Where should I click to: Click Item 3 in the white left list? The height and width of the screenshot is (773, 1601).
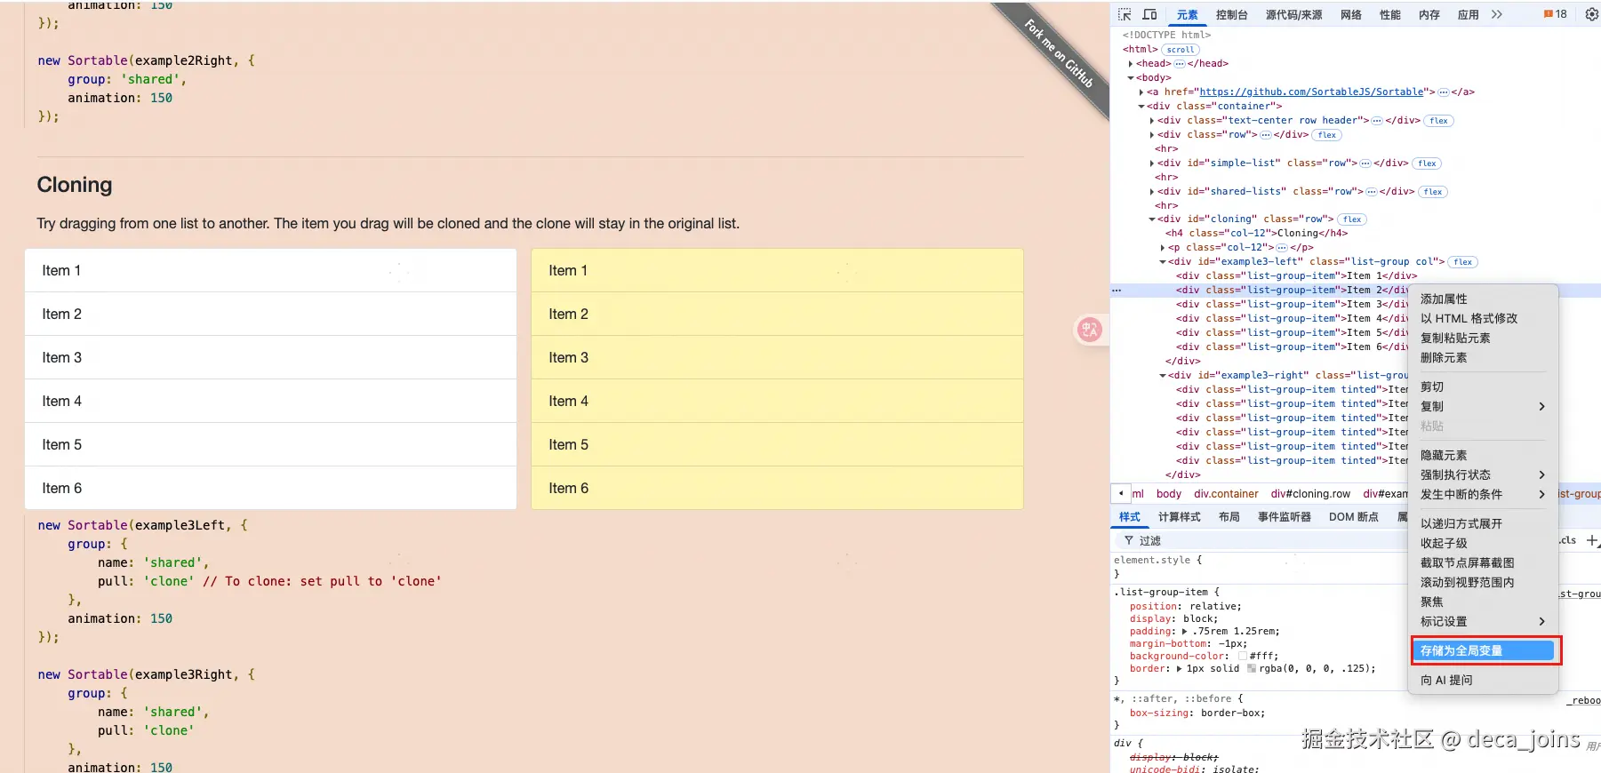pos(270,357)
